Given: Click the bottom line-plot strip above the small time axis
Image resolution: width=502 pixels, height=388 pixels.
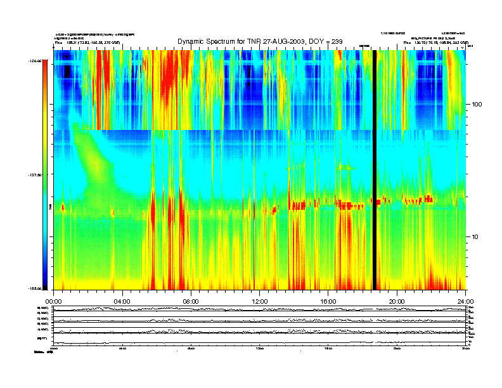Looking at the screenshot, I should (x=259, y=339).
